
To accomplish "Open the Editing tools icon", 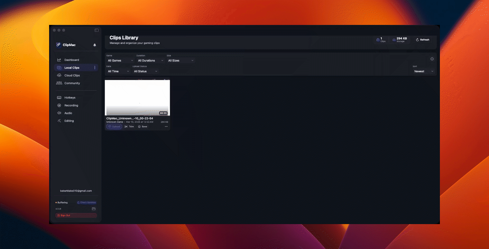I will [x=59, y=121].
